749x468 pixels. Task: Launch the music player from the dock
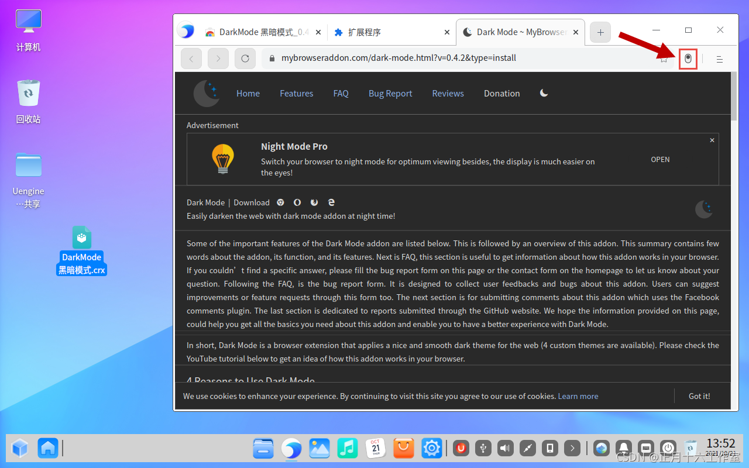pos(348,449)
